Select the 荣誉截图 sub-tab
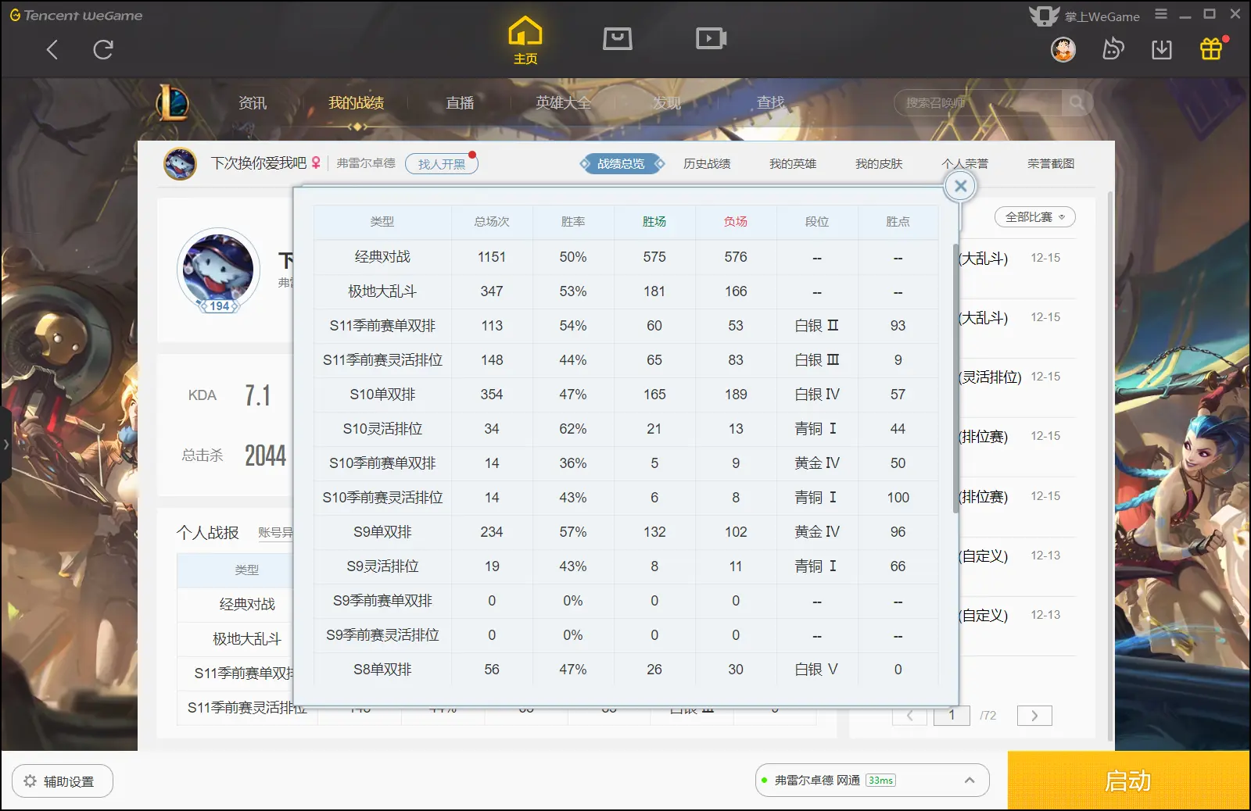 1051,164
